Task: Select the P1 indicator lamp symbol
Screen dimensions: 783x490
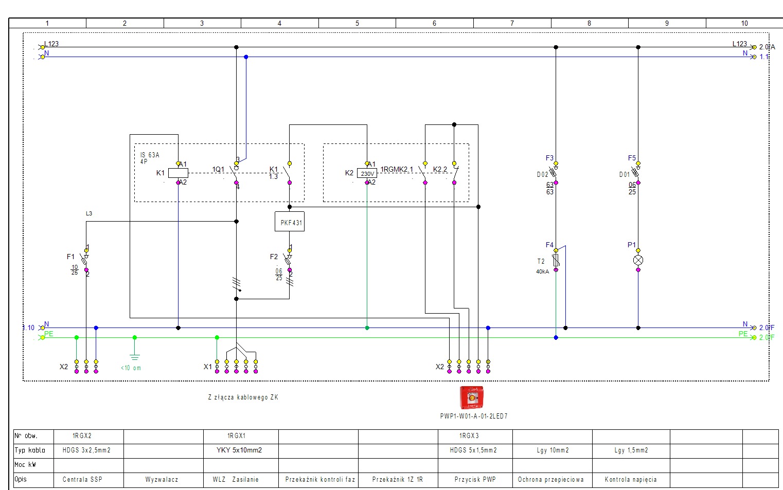Action: tap(638, 260)
